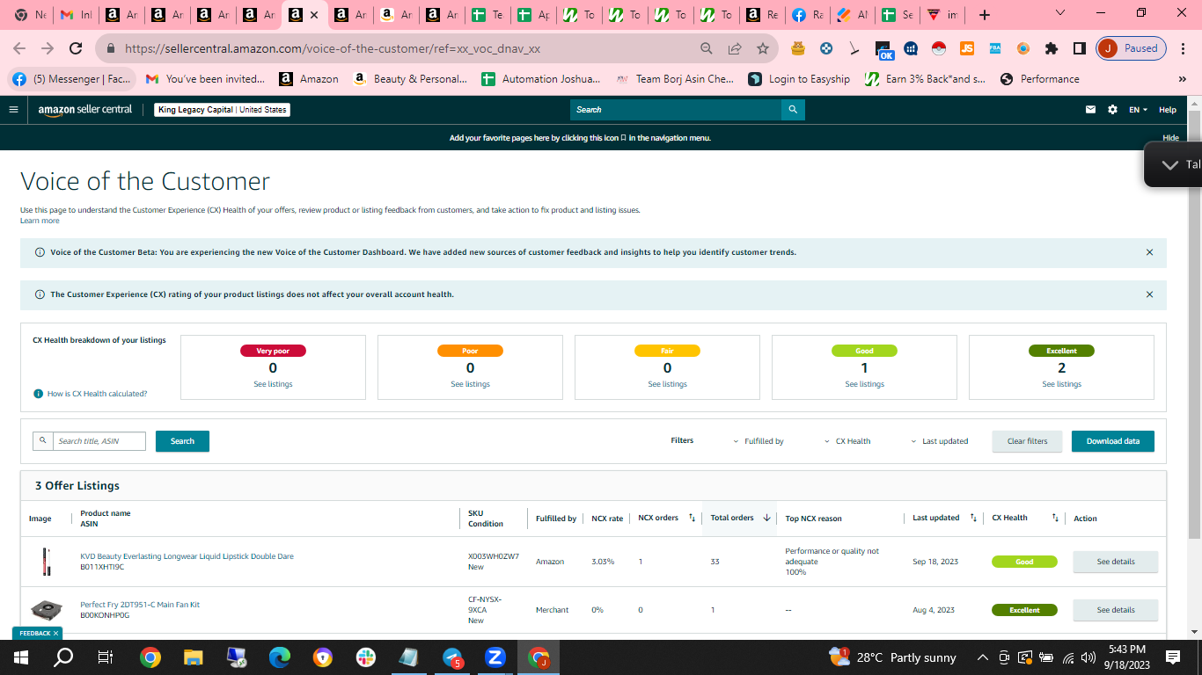Open File Explorer from the taskbar
The height and width of the screenshot is (675, 1202).
click(194, 657)
